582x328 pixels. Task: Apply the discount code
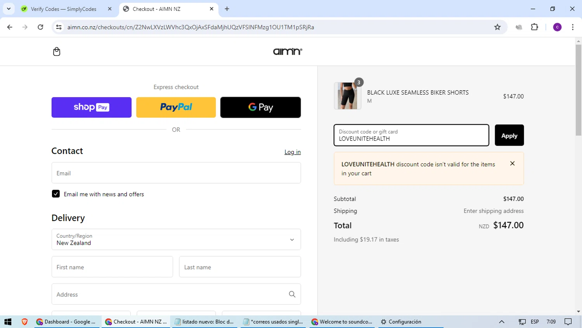509,135
